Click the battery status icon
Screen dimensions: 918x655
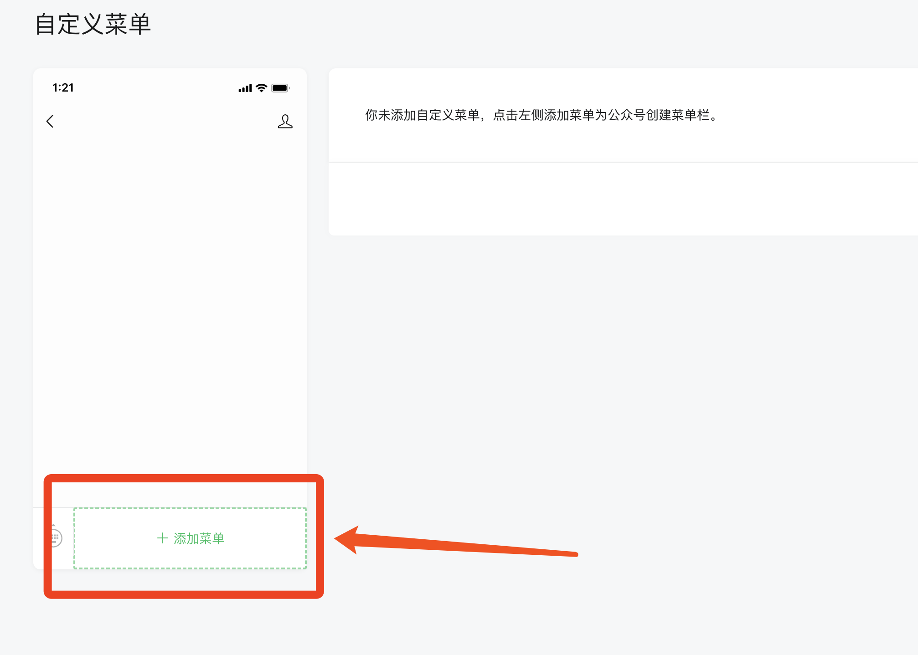[x=281, y=88]
